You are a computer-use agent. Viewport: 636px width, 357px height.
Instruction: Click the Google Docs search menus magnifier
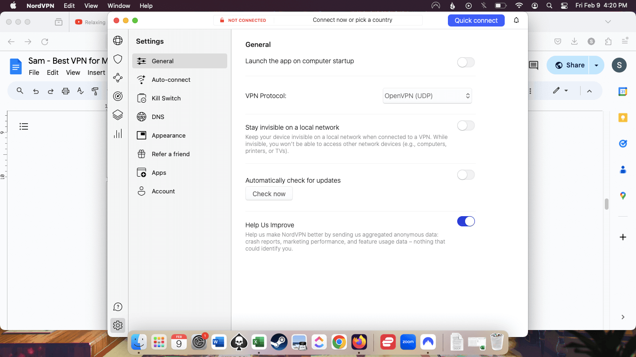(20, 91)
